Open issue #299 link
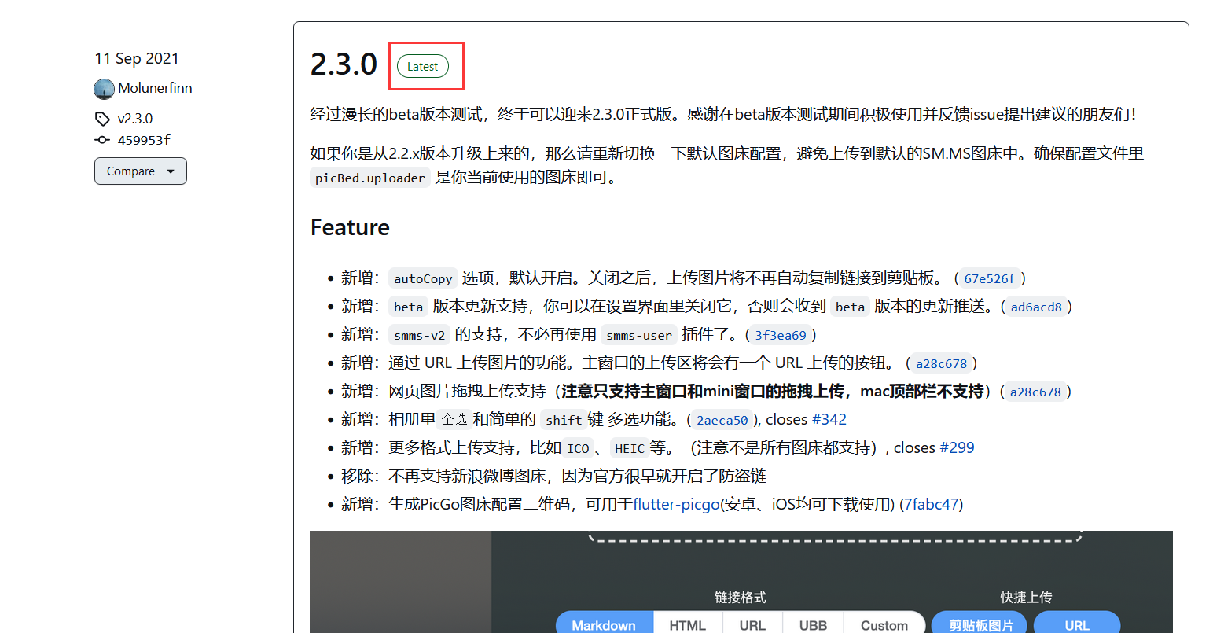1213x633 pixels. point(957,448)
